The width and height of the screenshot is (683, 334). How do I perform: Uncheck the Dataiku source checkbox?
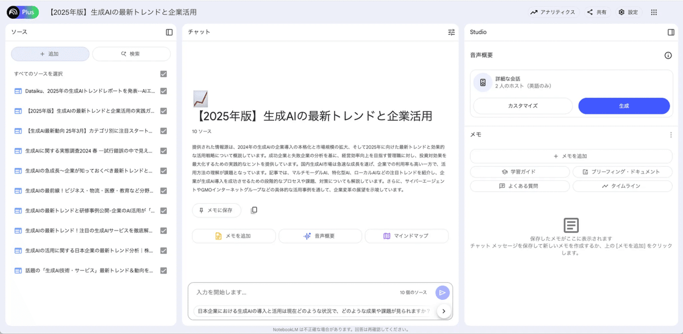pos(163,92)
